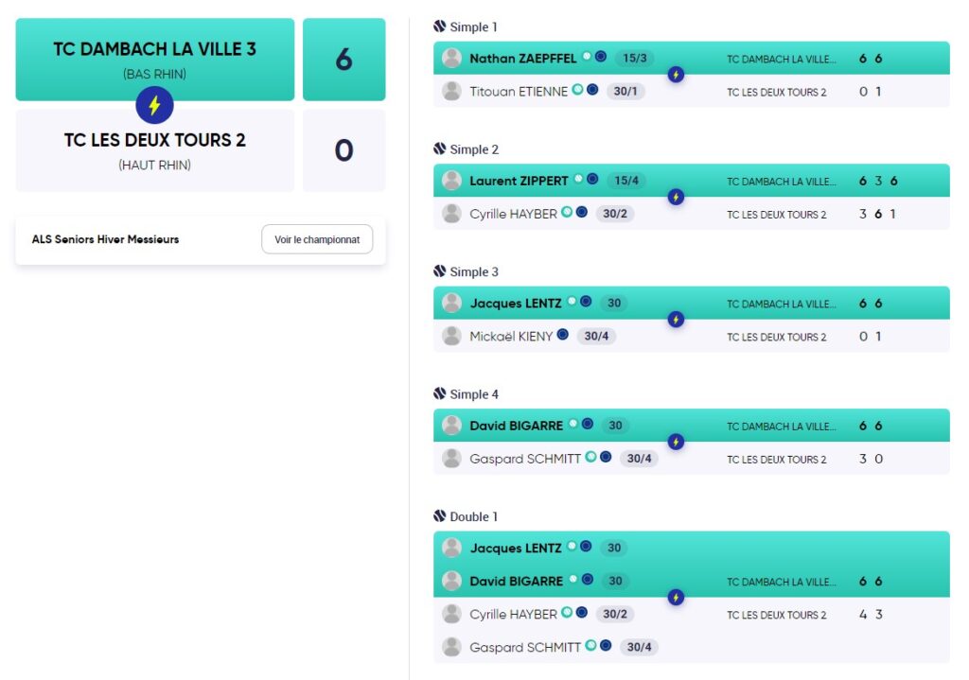Open Nathan ZAEPFFEL's player profile

(522, 58)
